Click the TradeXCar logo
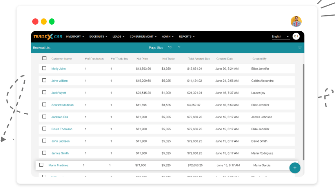This screenshot has height=189, width=335. (x=47, y=37)
